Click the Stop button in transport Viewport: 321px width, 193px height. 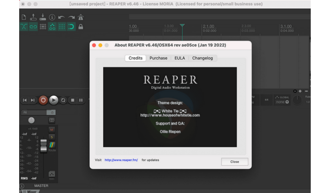(x=73, y=100)
